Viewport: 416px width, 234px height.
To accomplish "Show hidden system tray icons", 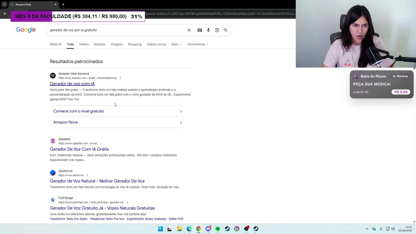I will 367,229.
